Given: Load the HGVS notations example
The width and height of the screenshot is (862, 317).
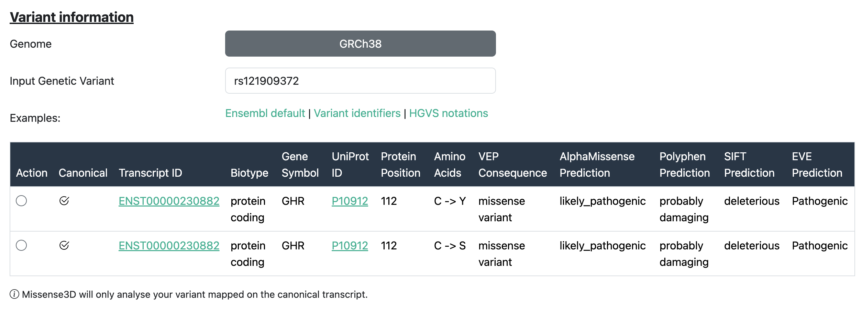Looking at the screenshot, I should 448,113.
